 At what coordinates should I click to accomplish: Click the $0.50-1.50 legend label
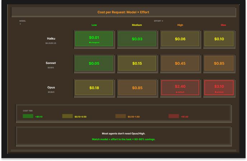coord(134,117)
